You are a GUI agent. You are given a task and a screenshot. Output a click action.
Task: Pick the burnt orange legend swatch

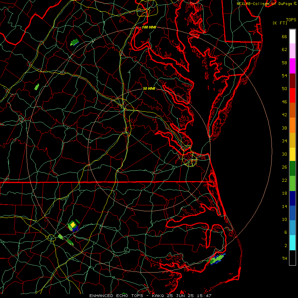click(292, 110)
